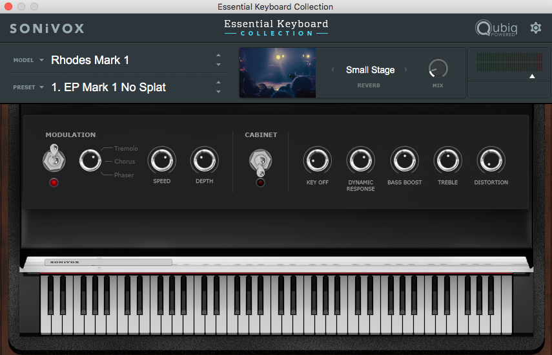Click the concert stage reverb thumbnail

278,72
